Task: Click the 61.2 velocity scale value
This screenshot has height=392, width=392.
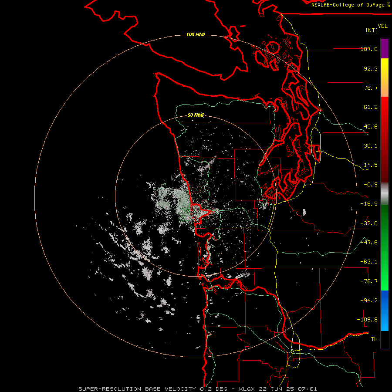Action: 371,107
